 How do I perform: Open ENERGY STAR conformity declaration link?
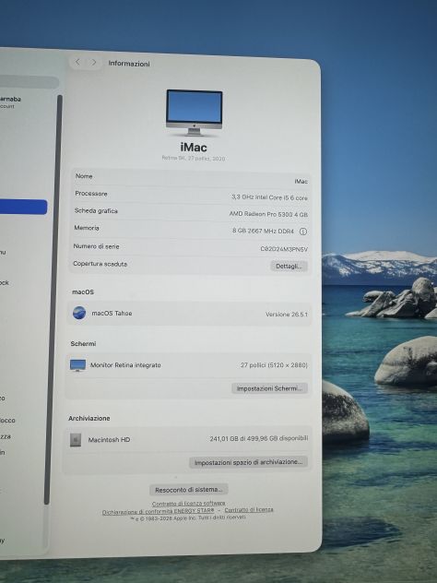(159, 511)
